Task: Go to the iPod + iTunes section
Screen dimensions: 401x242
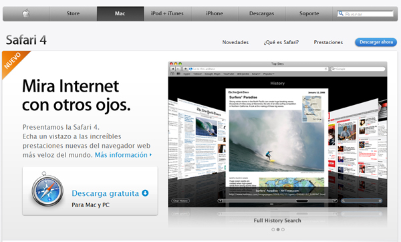Action: pyautogui.click(x=167, y=13)
